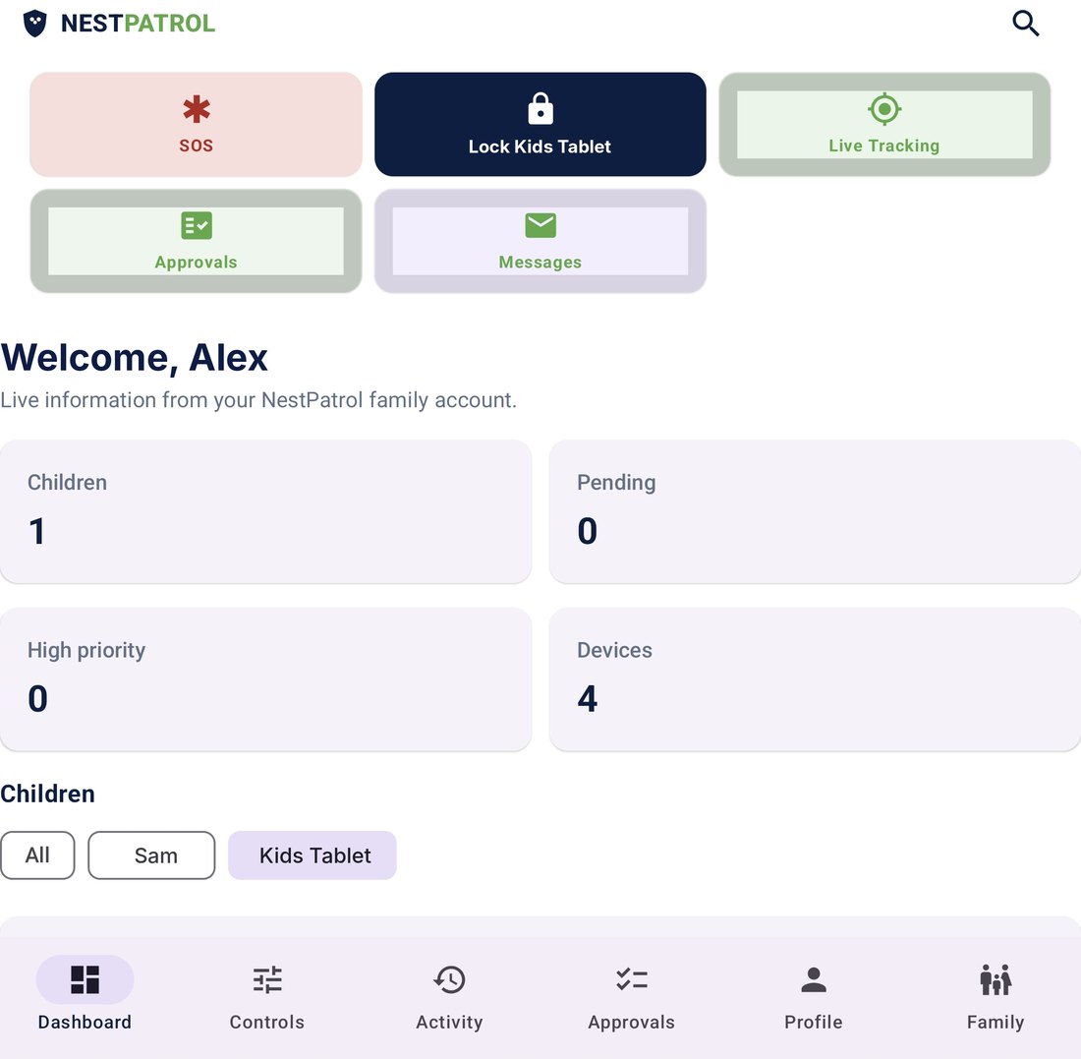The width and height of the screenshot is (1081, 1059).
Task: Open the Devices count card
Action: (x=815, y=678)
